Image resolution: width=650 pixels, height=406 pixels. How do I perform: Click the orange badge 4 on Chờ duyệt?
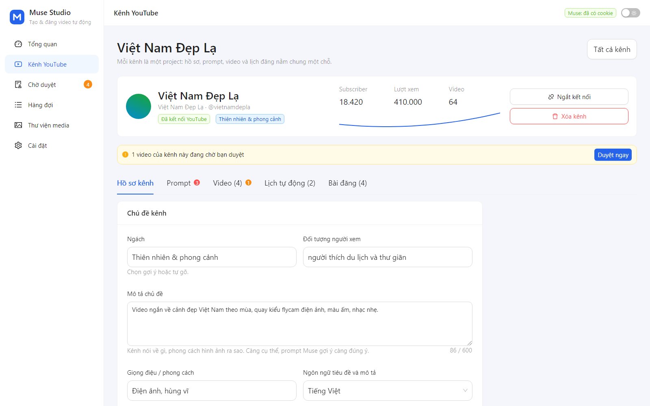(88, 84)
